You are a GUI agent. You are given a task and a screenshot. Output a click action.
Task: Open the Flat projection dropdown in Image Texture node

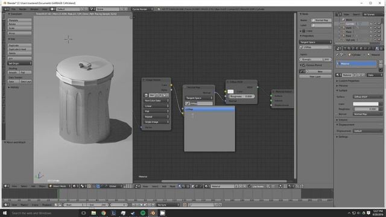[x=156, y=112]
